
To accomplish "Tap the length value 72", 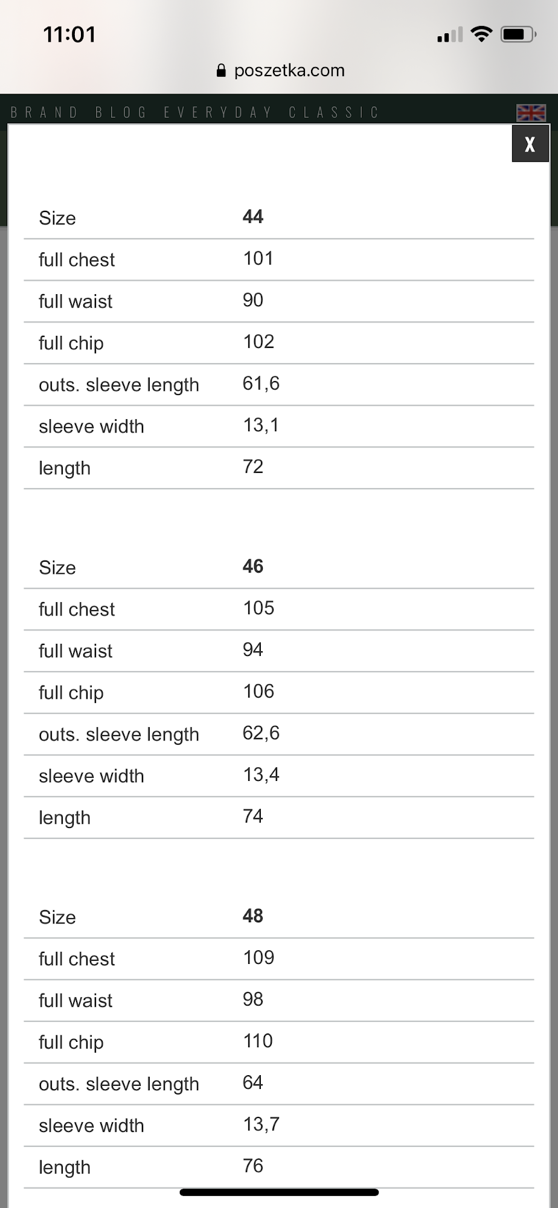I will click(x=252, y=467).
